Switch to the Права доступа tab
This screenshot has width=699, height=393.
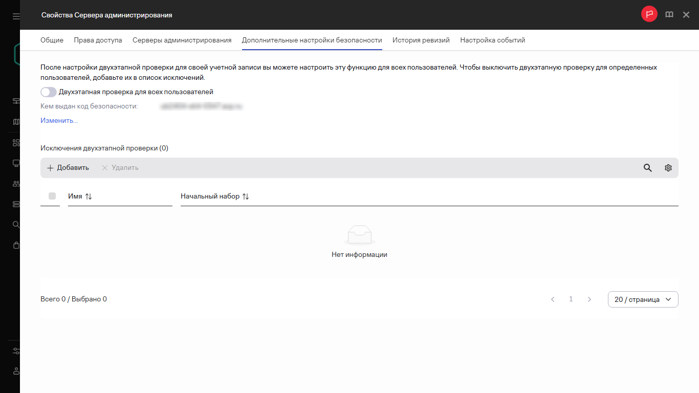[98, 40]
